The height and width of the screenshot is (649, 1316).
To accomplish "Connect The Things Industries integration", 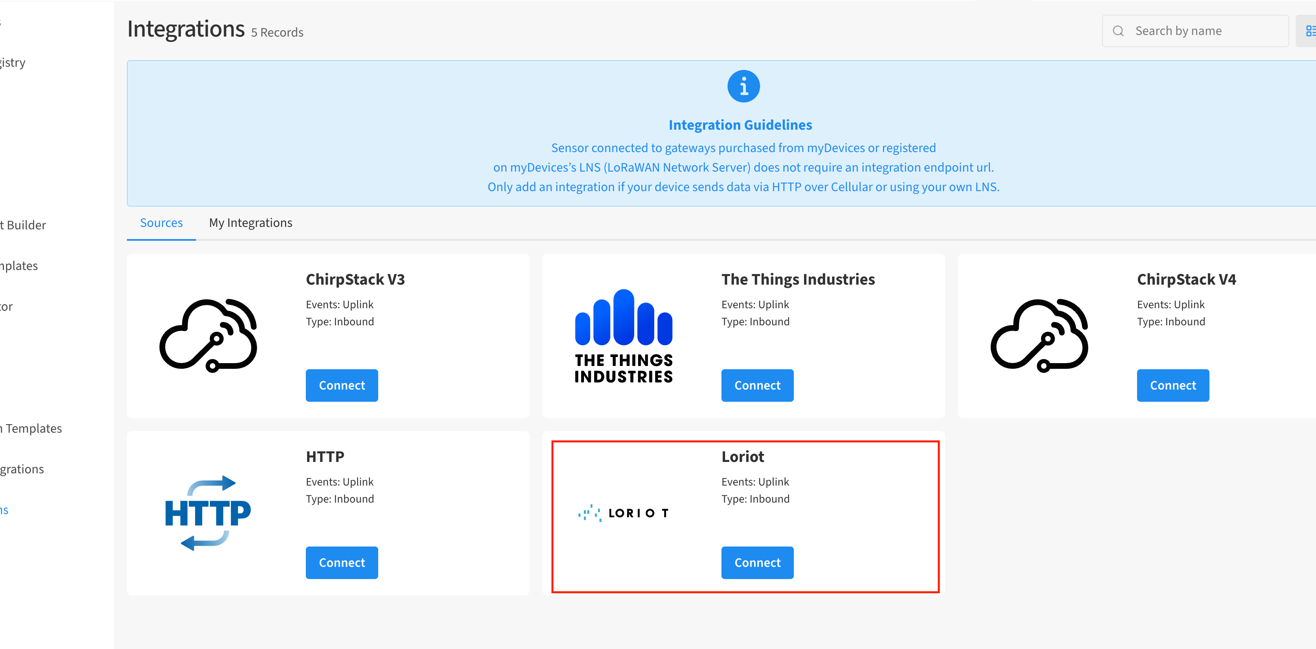I will (x=757, y=385).
